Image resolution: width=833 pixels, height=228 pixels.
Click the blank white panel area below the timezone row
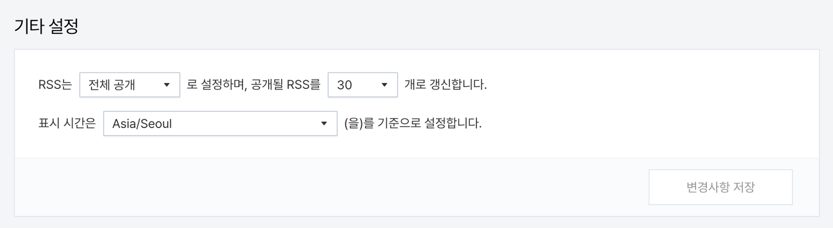[416, 147]
